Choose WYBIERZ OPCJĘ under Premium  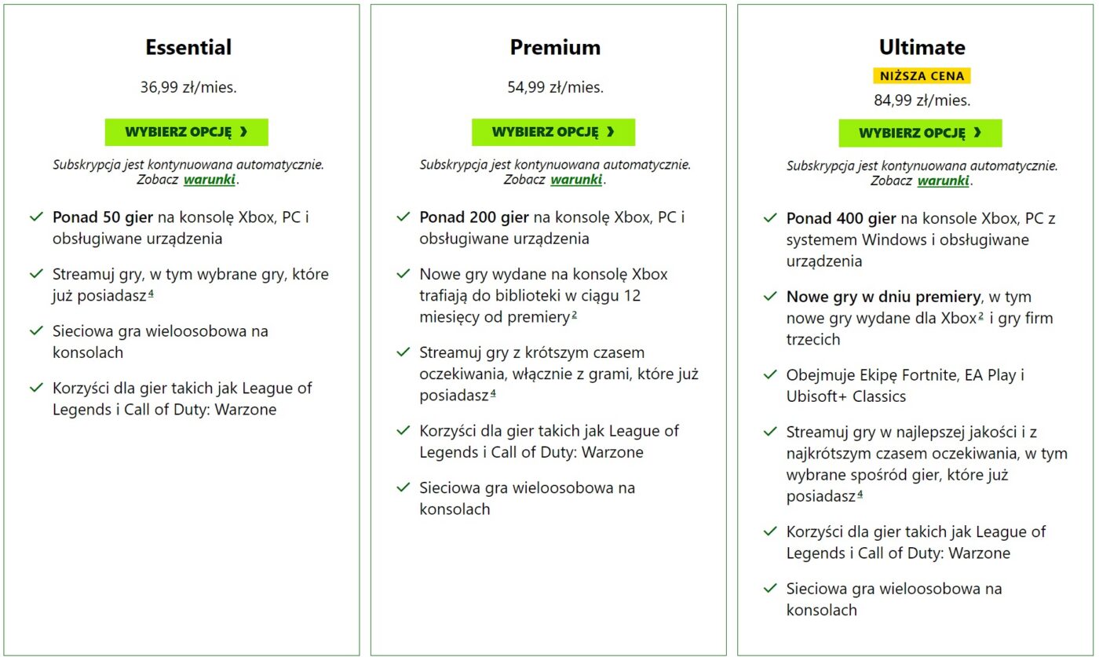pyautogui.click(x=553, y=132)
